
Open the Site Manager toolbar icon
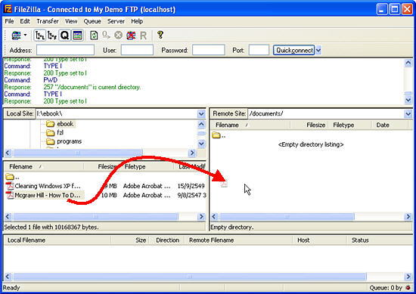click(x=16, y=36)
